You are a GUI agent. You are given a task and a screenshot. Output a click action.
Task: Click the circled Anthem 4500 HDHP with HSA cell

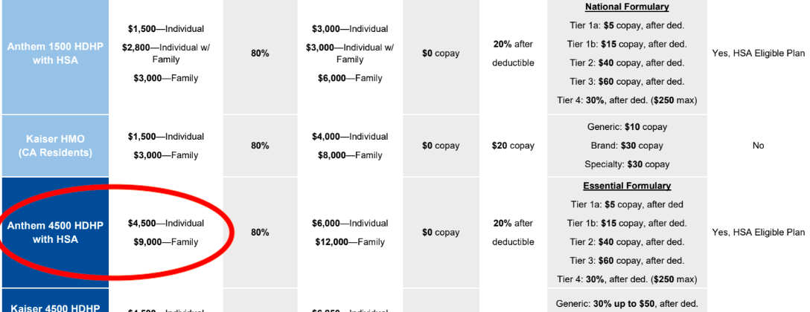click(x=54, y=232)
